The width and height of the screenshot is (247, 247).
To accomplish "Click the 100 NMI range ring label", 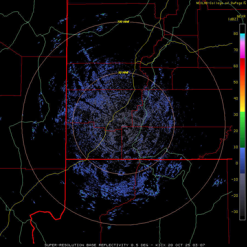I will click(123, 22).
